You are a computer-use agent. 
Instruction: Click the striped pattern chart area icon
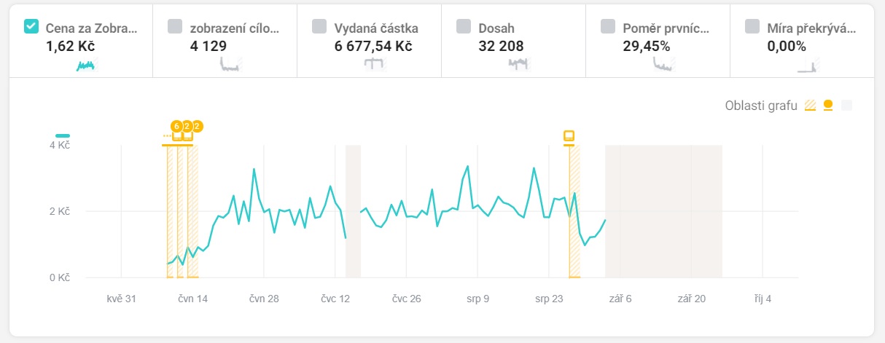(810, 106)
